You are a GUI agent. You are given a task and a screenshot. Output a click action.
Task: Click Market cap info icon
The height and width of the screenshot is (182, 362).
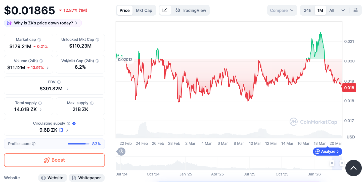(39, 40)
